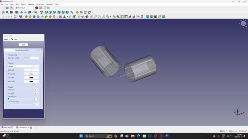Go back with the left arrow icon

coord(22,12)
